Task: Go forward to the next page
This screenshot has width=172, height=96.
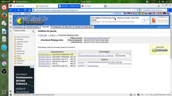Action: (15, 10)
